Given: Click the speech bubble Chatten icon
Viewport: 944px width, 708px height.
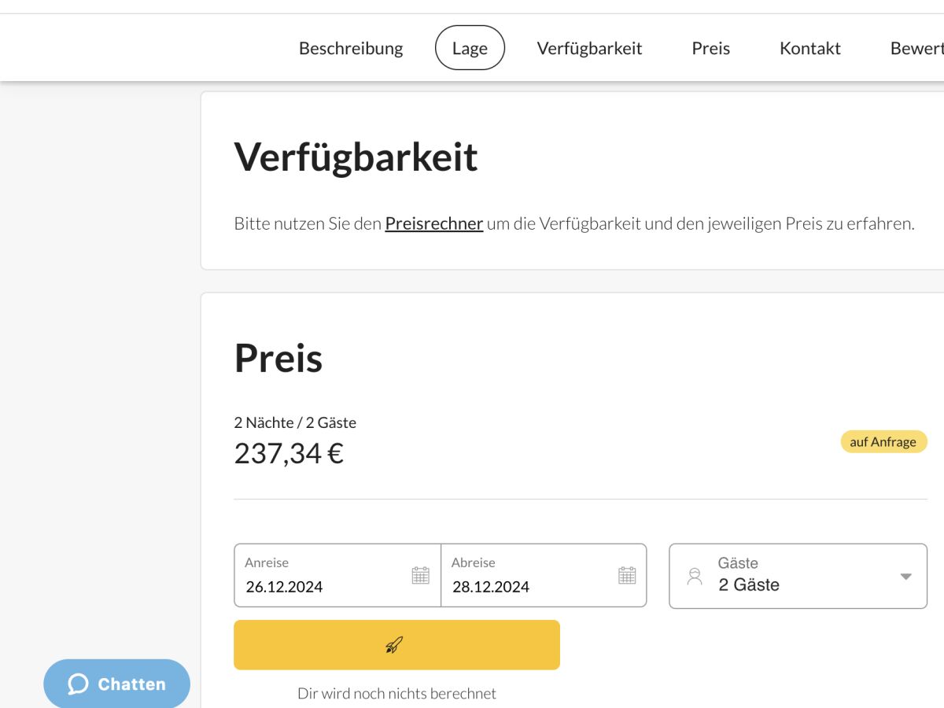Looking at the screenshot, I should tap(78, 684).
